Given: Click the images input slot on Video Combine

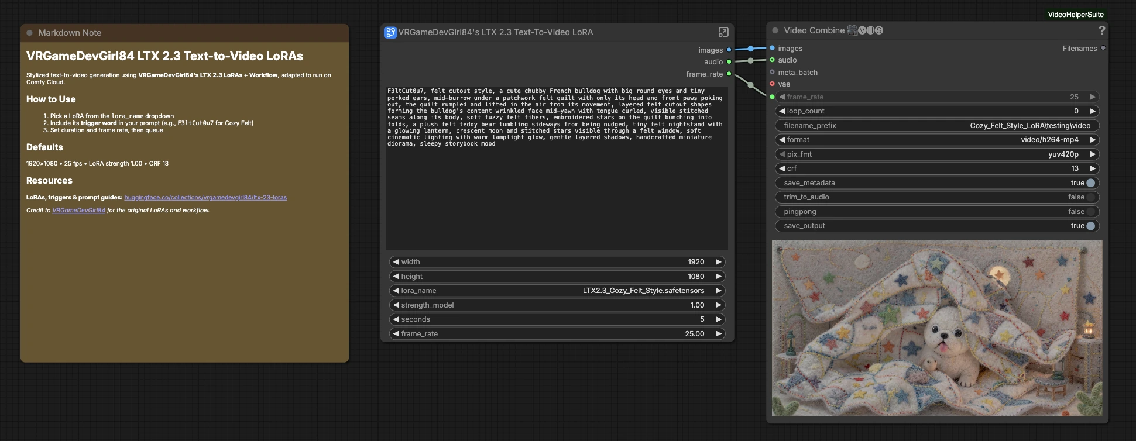Looking at the screenshot, I should tap(773, 48).
